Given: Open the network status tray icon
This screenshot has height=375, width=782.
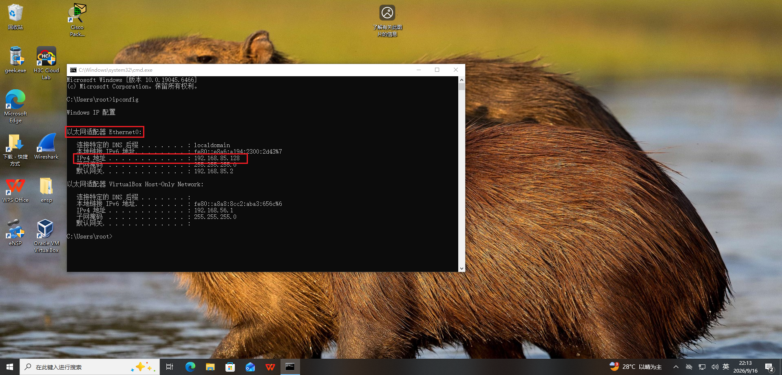Looking at the screenshot, I should [x=702, y=367].
